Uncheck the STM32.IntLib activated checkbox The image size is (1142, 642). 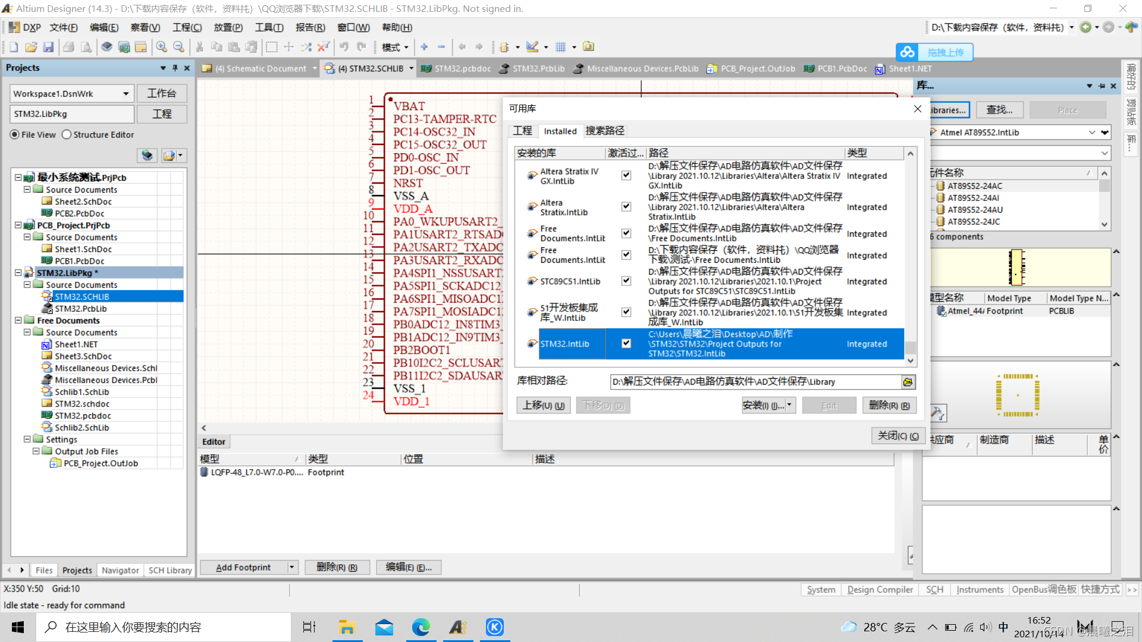[x=626, y=344]
